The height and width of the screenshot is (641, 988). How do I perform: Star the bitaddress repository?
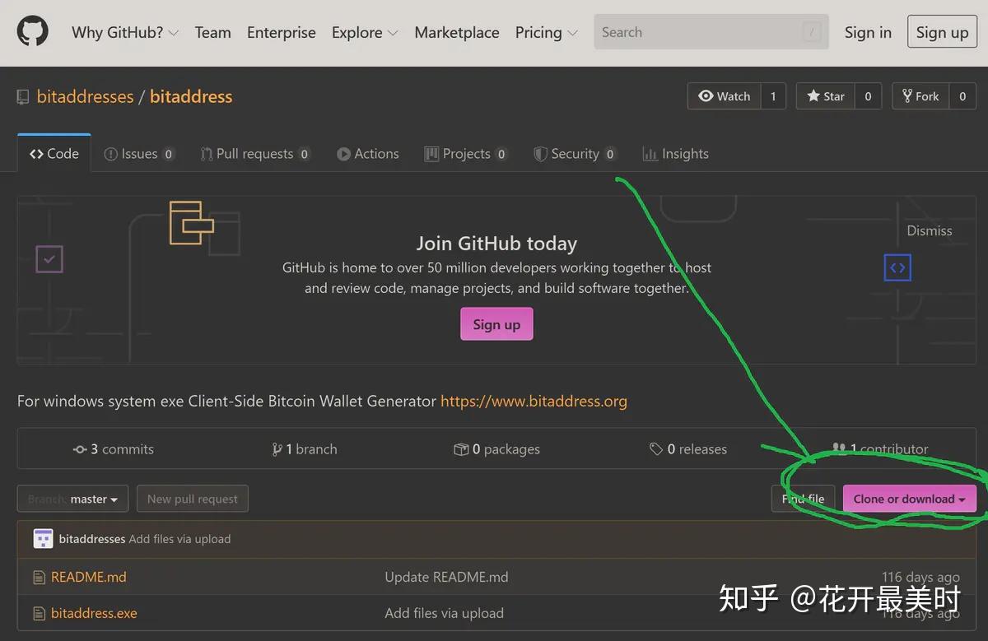coord(826,96)
